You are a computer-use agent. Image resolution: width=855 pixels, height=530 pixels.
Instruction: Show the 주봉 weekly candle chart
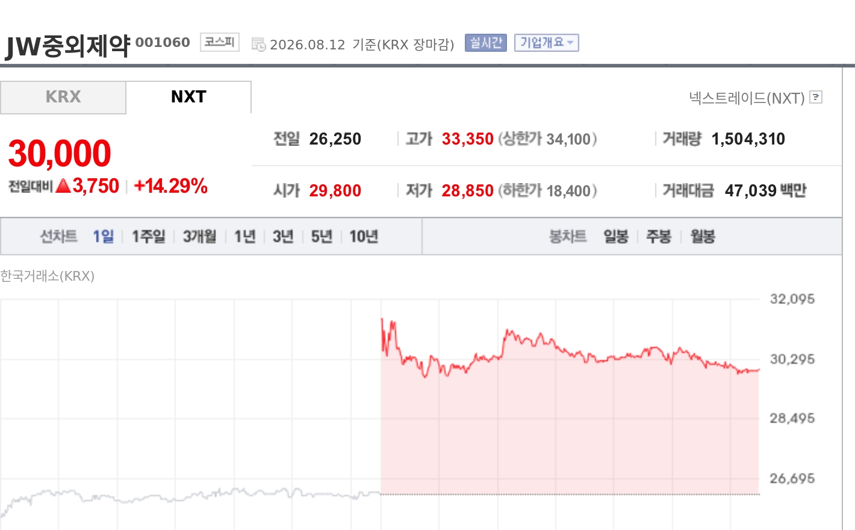click(x=659, y=236)
